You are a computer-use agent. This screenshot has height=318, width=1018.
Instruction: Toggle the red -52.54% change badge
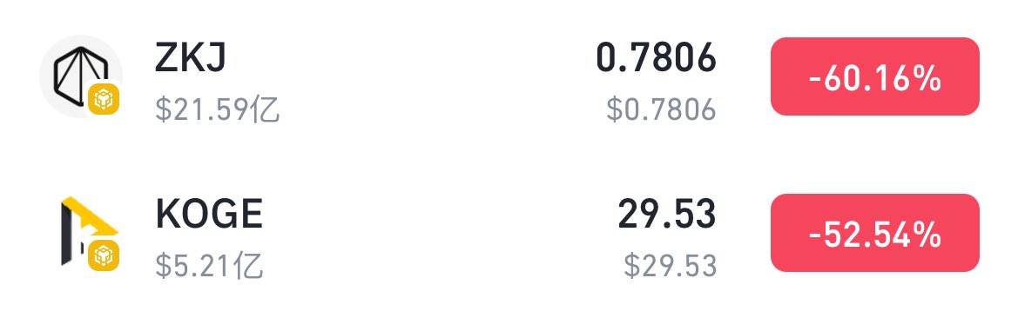pyautogui.click(x=874, y=233)
